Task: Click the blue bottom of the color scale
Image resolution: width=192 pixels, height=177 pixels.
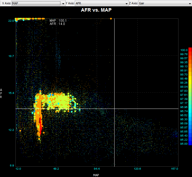Action: [x=190, y=143]
